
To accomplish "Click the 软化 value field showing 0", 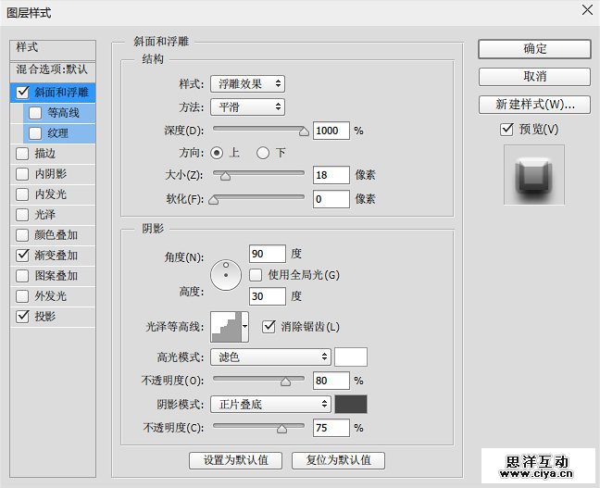I will click(x=331, y=199).
